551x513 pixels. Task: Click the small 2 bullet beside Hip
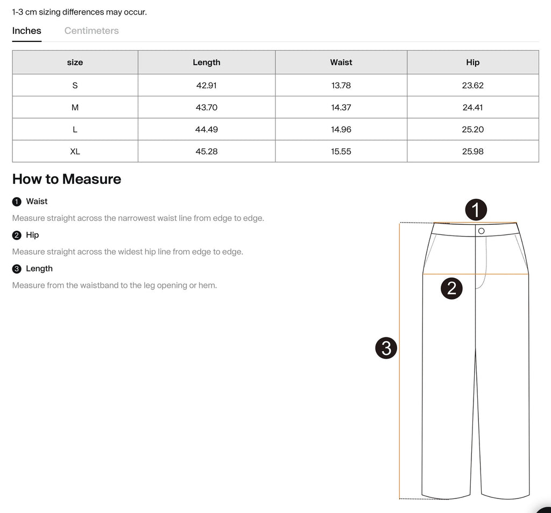[17, 235]
